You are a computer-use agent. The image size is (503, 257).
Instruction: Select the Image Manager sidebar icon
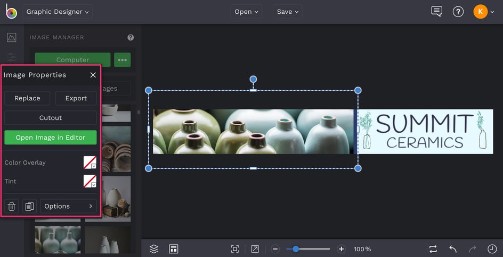[12, 37]
